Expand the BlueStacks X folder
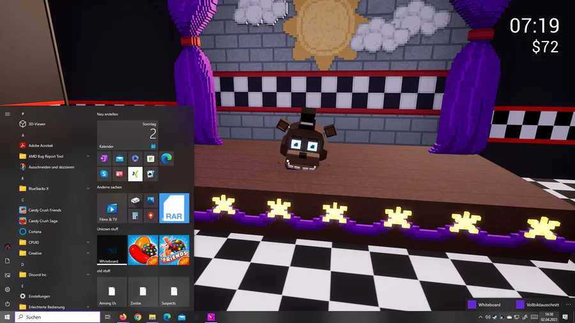Viewport: 575px width, 323px height. click(54, 188)
